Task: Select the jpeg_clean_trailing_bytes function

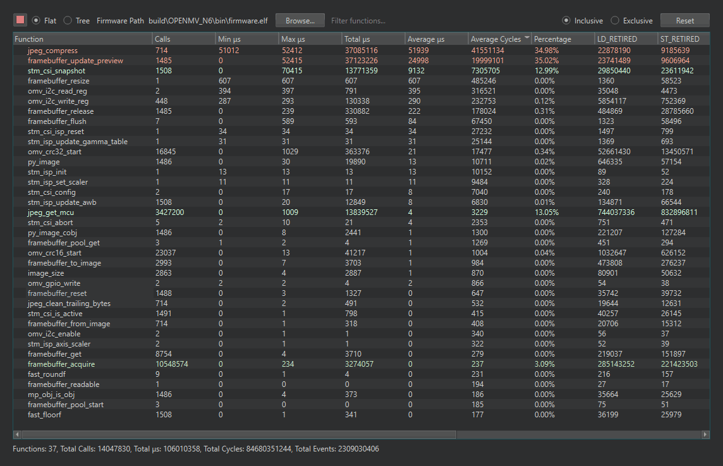Action: [x=361, y=304]
